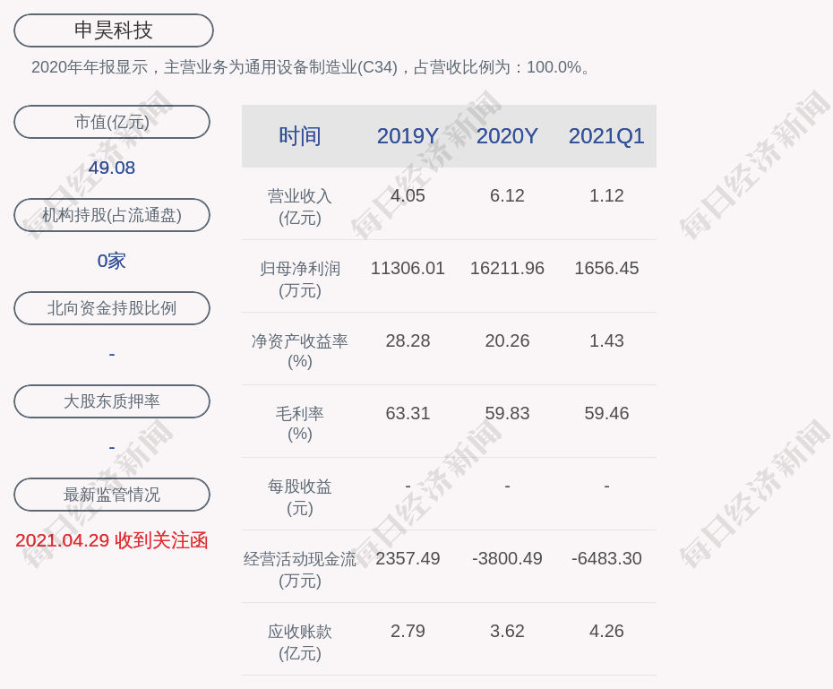The image size is (833, 689).
Task: Click the -6483.30 cash flow value
Action: (x=606, y=558)
